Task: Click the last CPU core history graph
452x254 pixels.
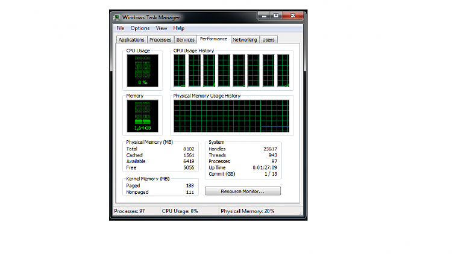Action: pyautogui.click(x=283, y=70)
